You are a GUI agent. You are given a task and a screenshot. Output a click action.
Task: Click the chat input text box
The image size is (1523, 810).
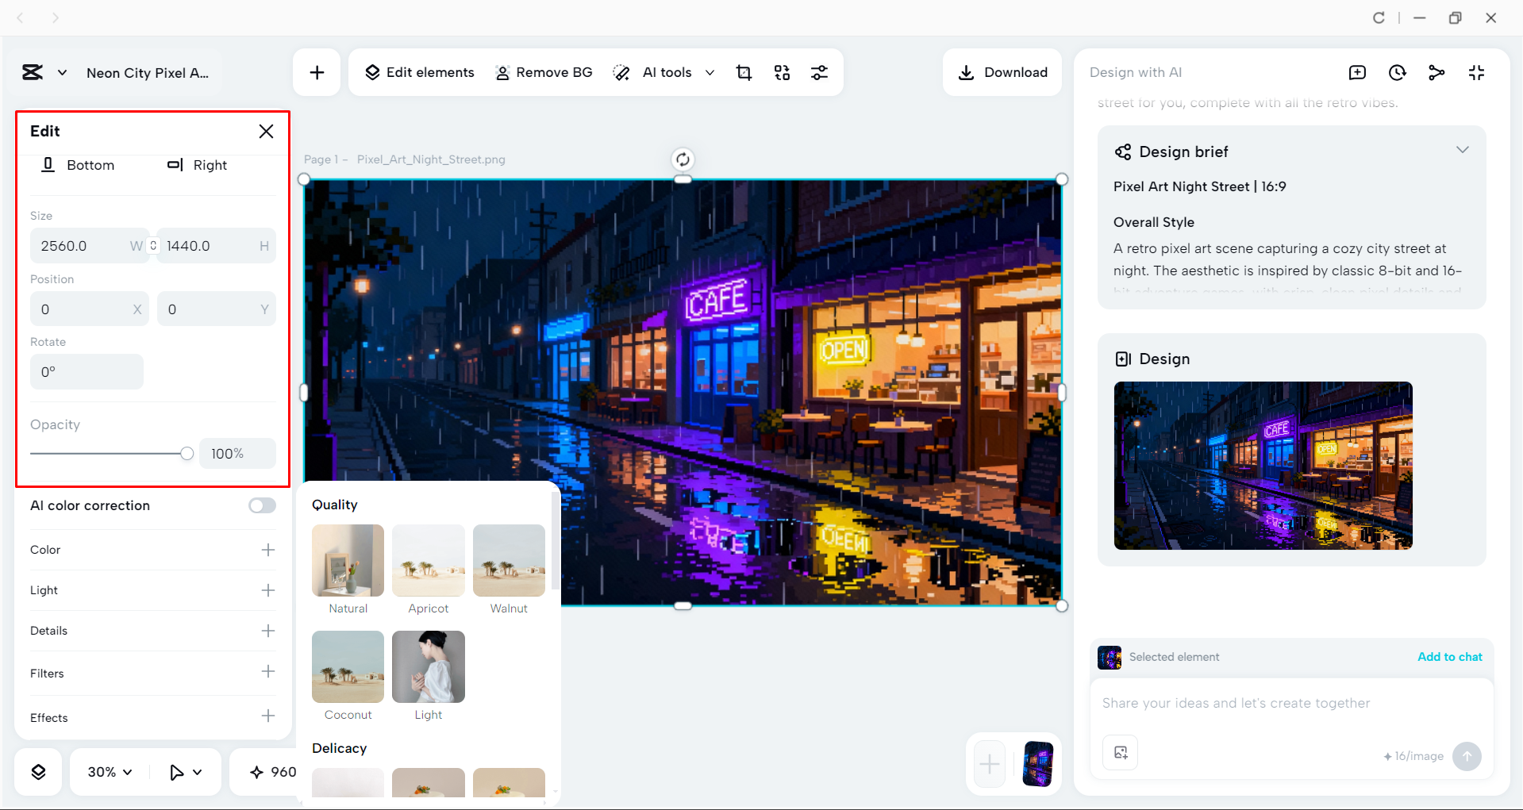pyautogui.click(x=1291, y=704)
